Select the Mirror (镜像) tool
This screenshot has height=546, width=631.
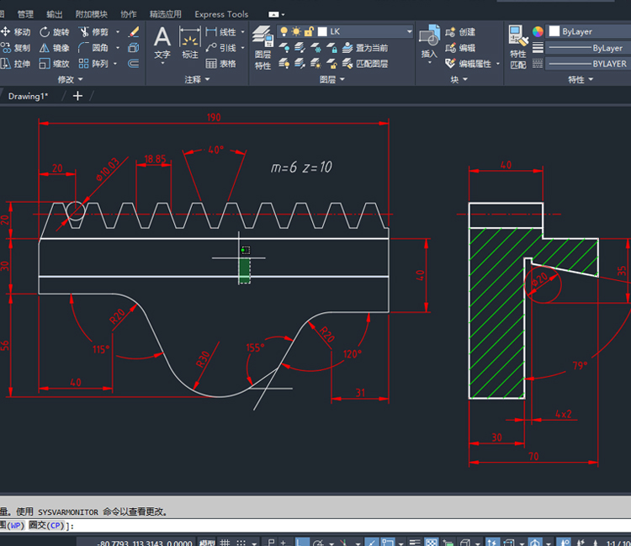coord(55,48)
